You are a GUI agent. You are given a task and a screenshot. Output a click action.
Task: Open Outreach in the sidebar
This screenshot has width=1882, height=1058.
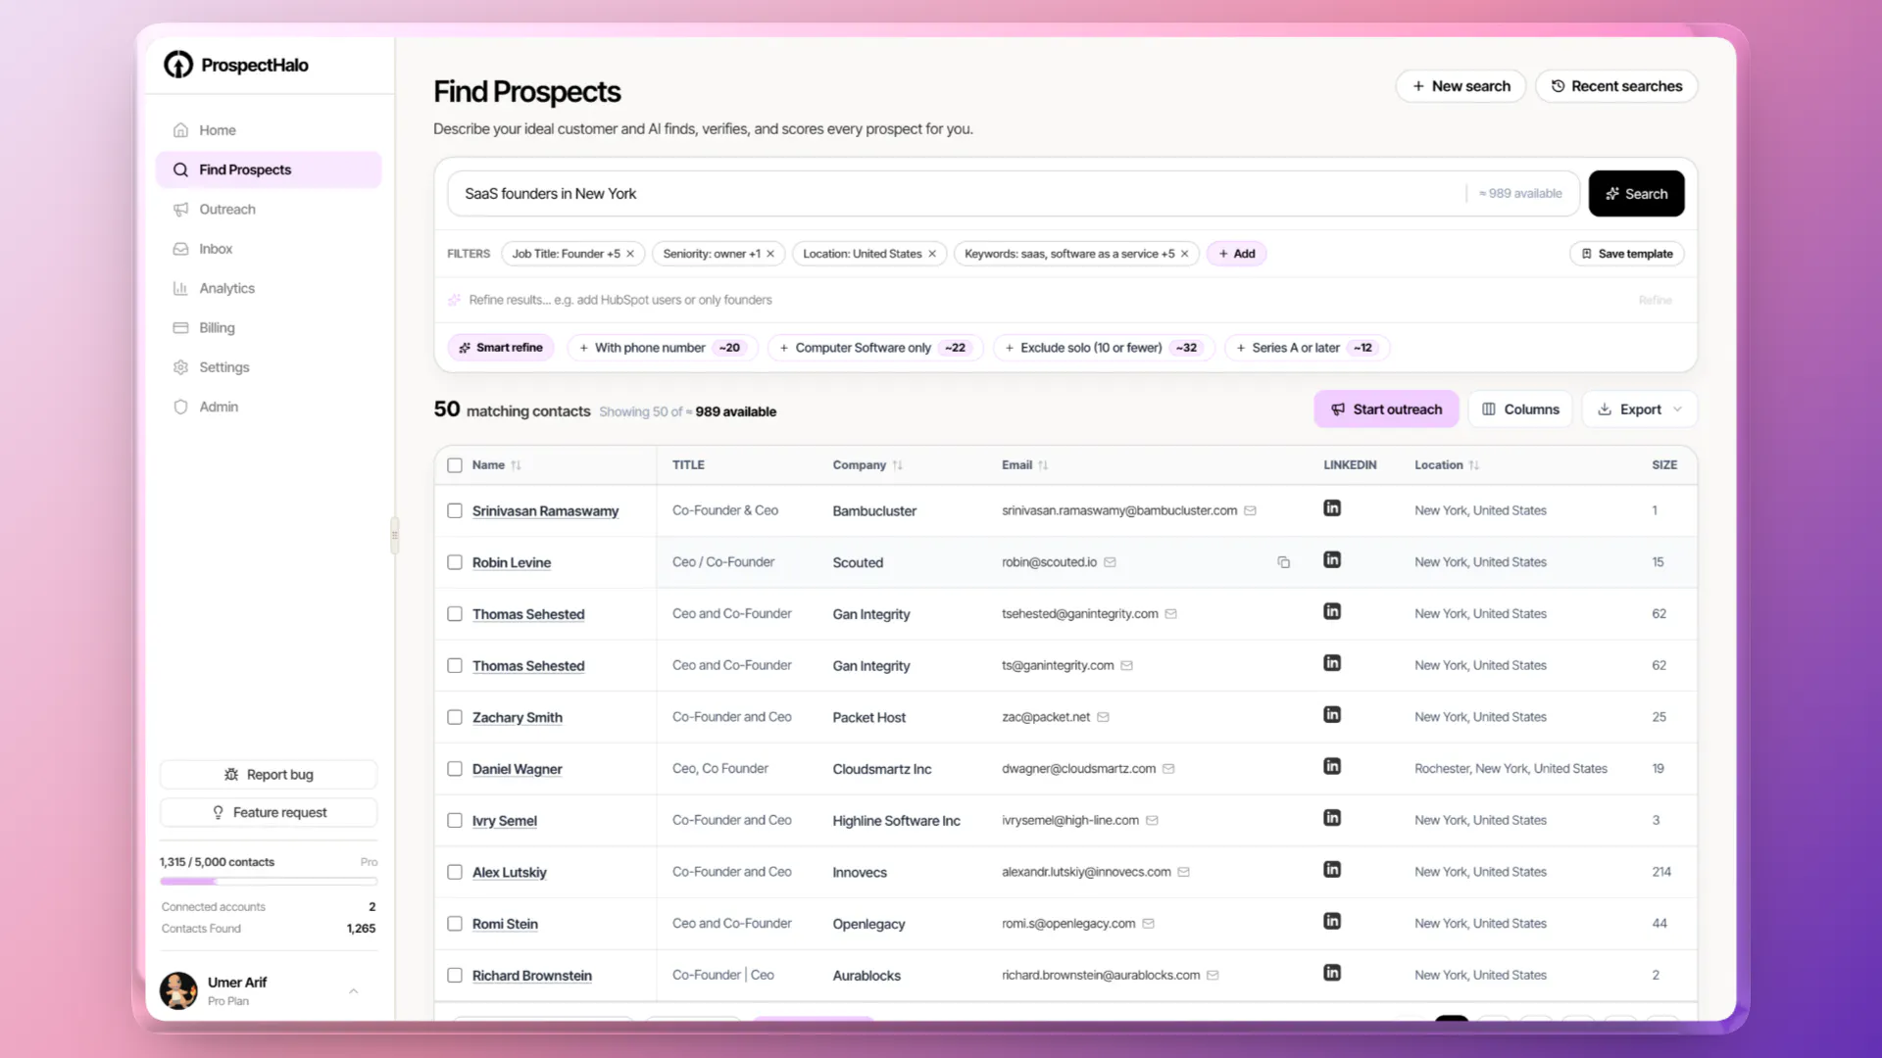click(x=269, y=210)
